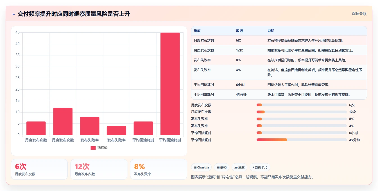Click the progress bar labeled 8%
The width and height of the screenshot is (378, 191).
click(302, 119)
